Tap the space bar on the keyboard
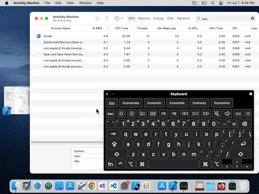The width and height of the screenshot is (259, 194). pyautogui.click(x=174, y=164)
